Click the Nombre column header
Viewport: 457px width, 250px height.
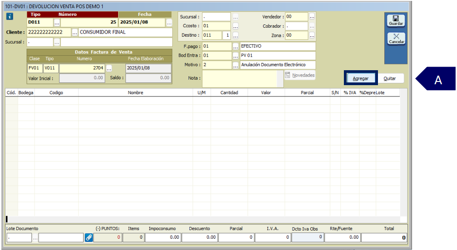[135, 93]
